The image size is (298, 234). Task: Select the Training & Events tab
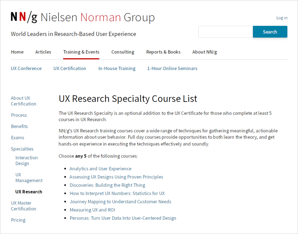81,52
